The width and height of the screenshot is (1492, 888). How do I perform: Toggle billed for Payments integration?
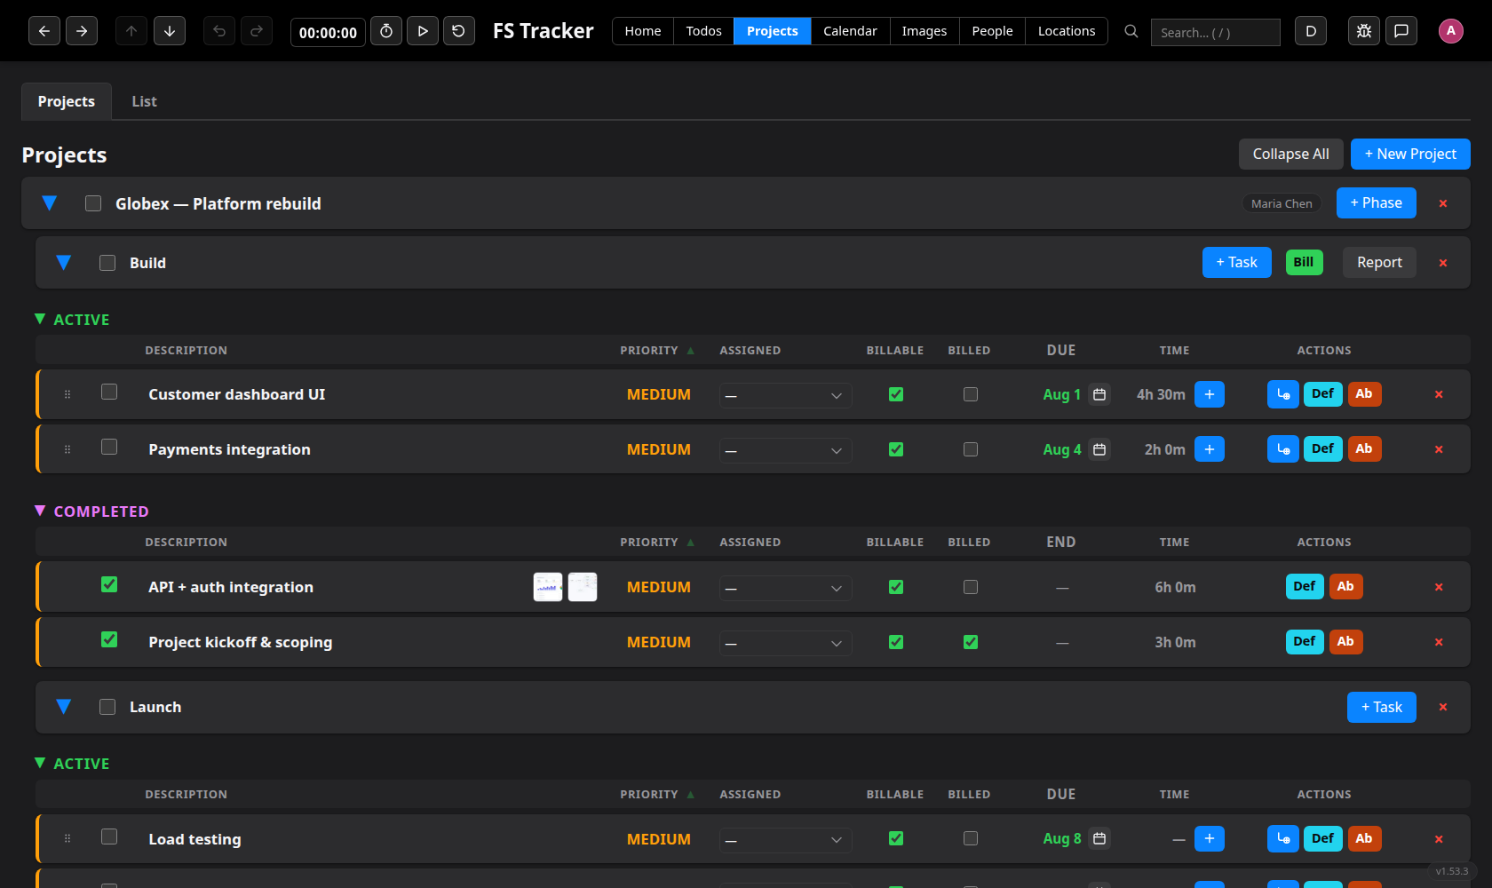(971, 449)
